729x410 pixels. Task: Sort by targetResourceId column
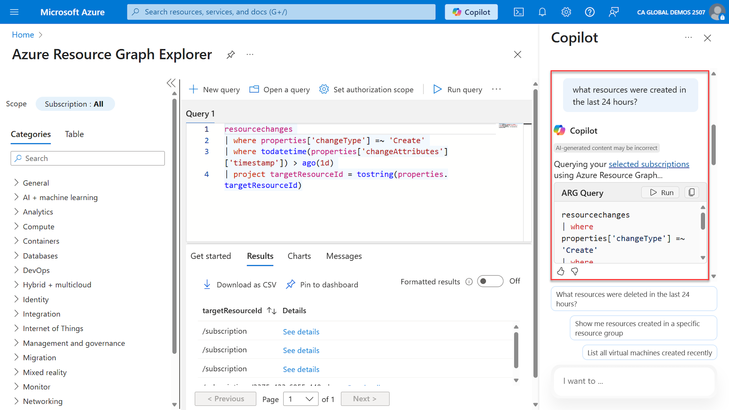point(271,311)
